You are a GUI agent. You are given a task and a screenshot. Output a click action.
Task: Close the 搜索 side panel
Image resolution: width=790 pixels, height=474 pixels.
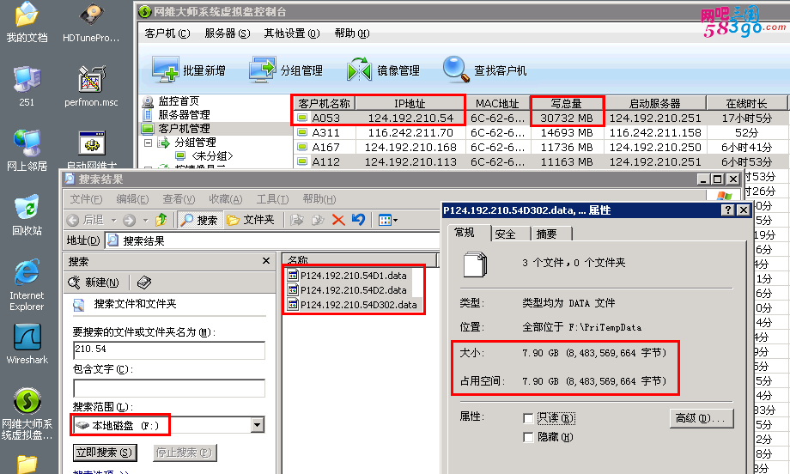click(266, 260)
